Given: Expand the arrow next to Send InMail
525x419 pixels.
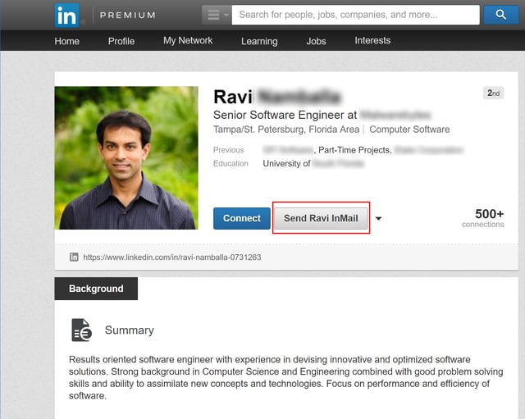Looking at the screenshot, I should coord(378,219).
